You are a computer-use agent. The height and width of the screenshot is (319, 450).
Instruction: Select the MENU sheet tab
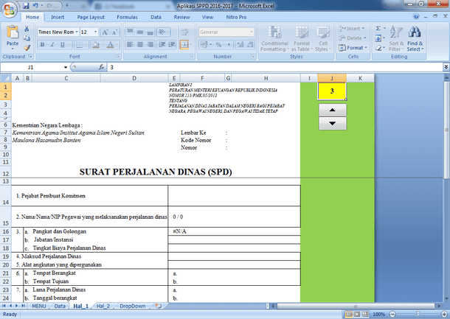39,306
